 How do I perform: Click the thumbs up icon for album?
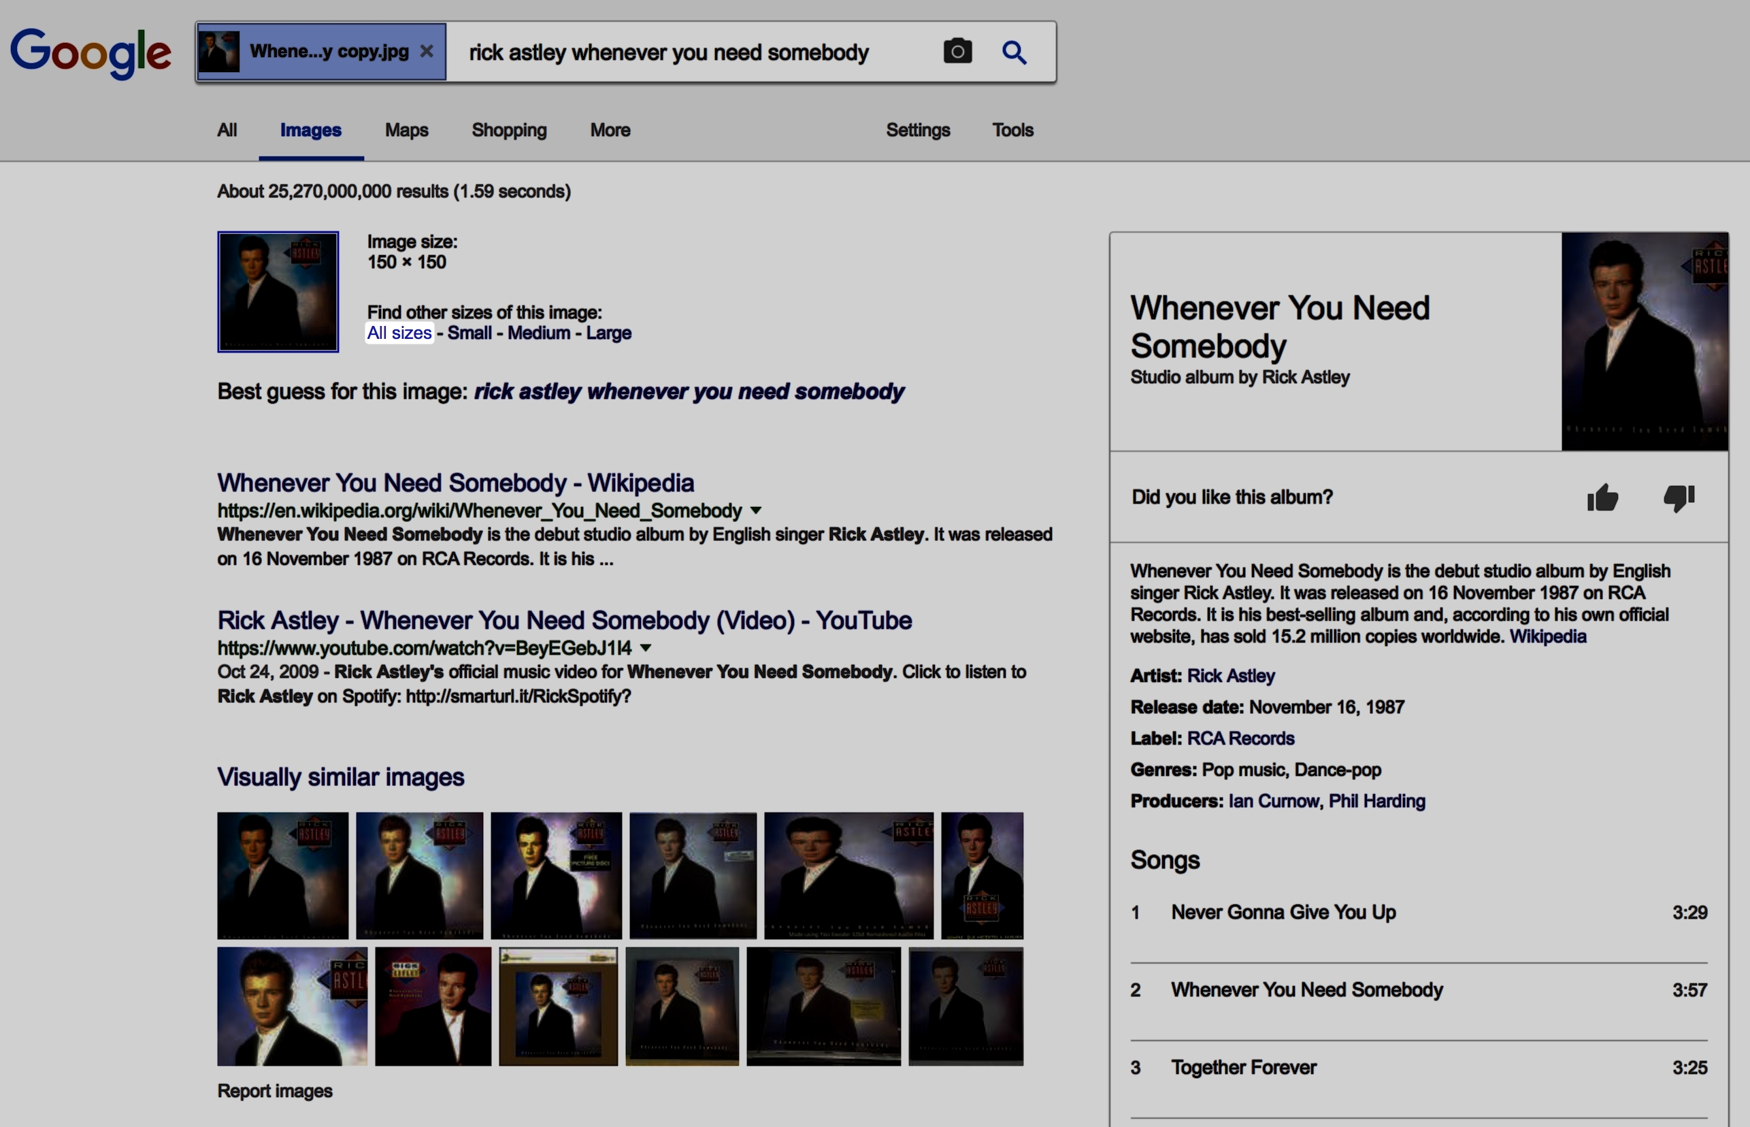(x=1602, y=497)
